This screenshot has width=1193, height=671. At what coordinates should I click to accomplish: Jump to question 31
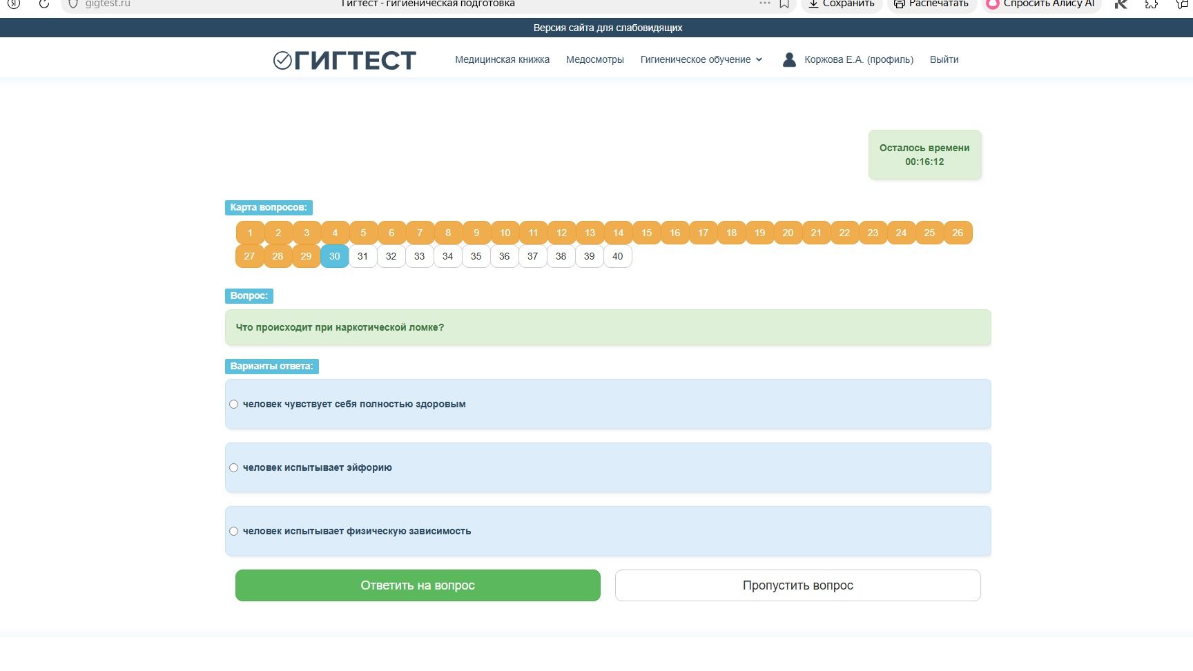point(362,256)
